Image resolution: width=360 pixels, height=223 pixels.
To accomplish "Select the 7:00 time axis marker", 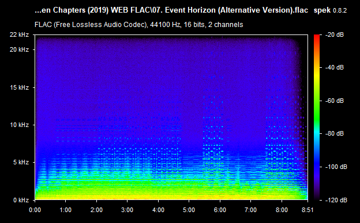I will pyautogui.click(x=251, y=210).
